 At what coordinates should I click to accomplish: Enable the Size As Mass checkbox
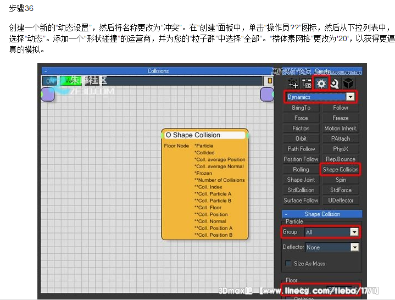click(x=288, y=263)
